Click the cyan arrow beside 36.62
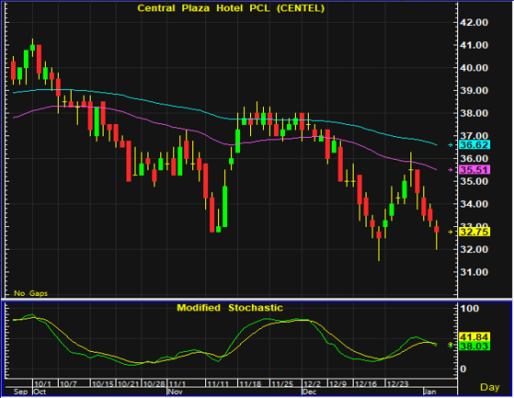 pos(451,145)
